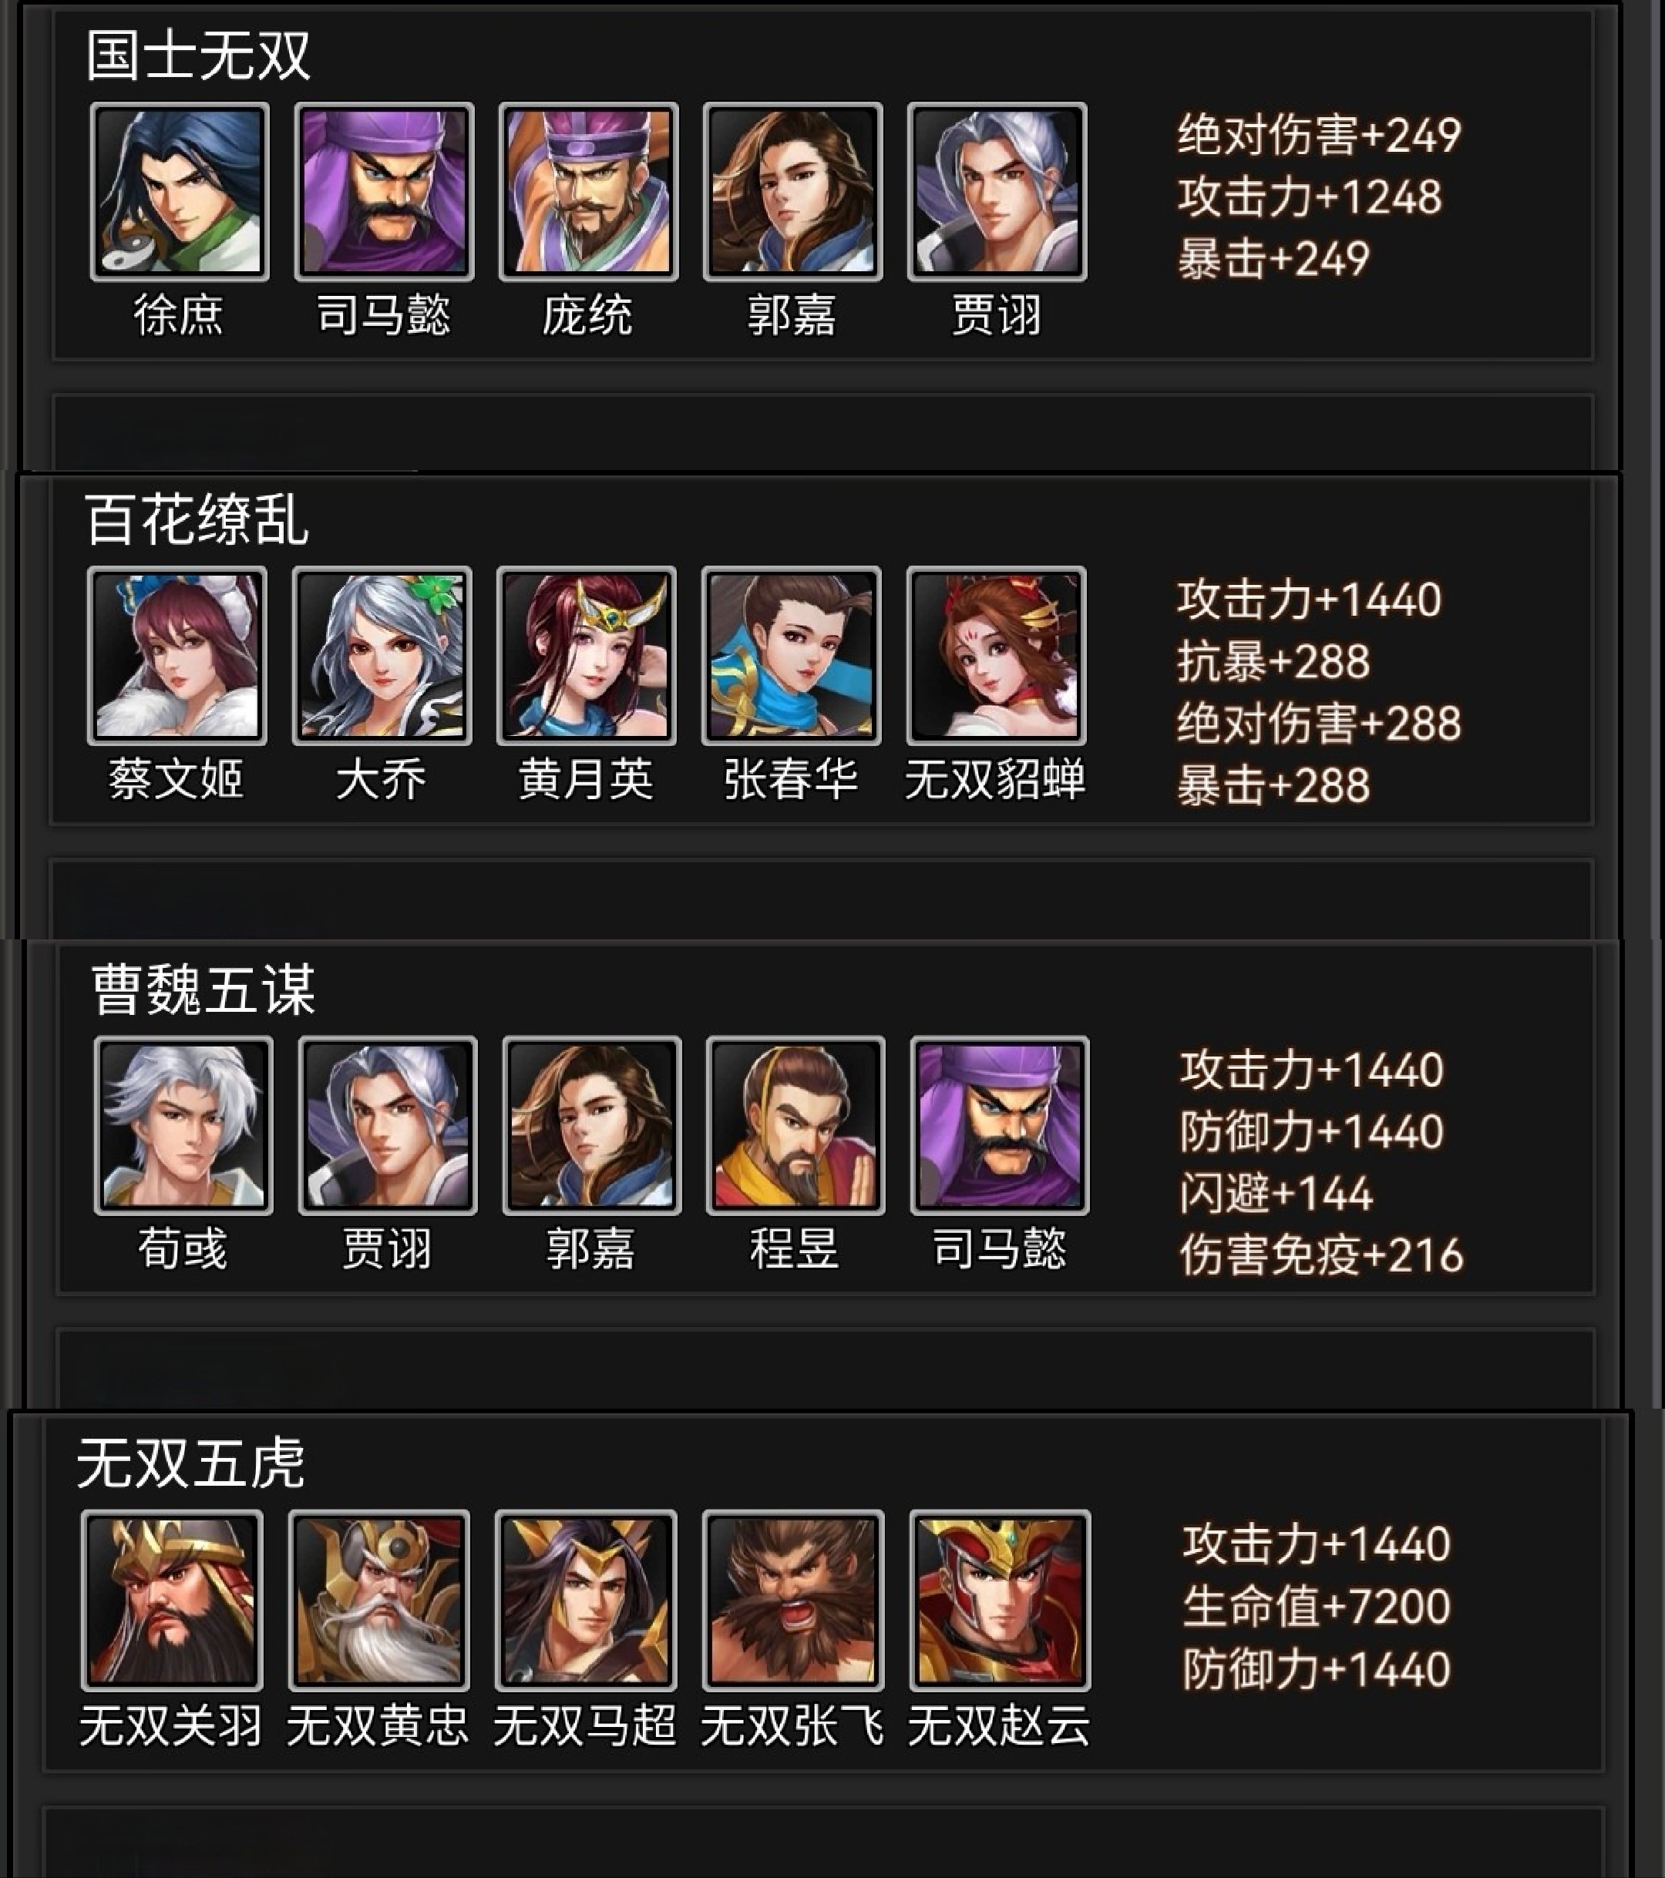Tap 庞统 hero portrait in 国士无双

pos(588,191)
